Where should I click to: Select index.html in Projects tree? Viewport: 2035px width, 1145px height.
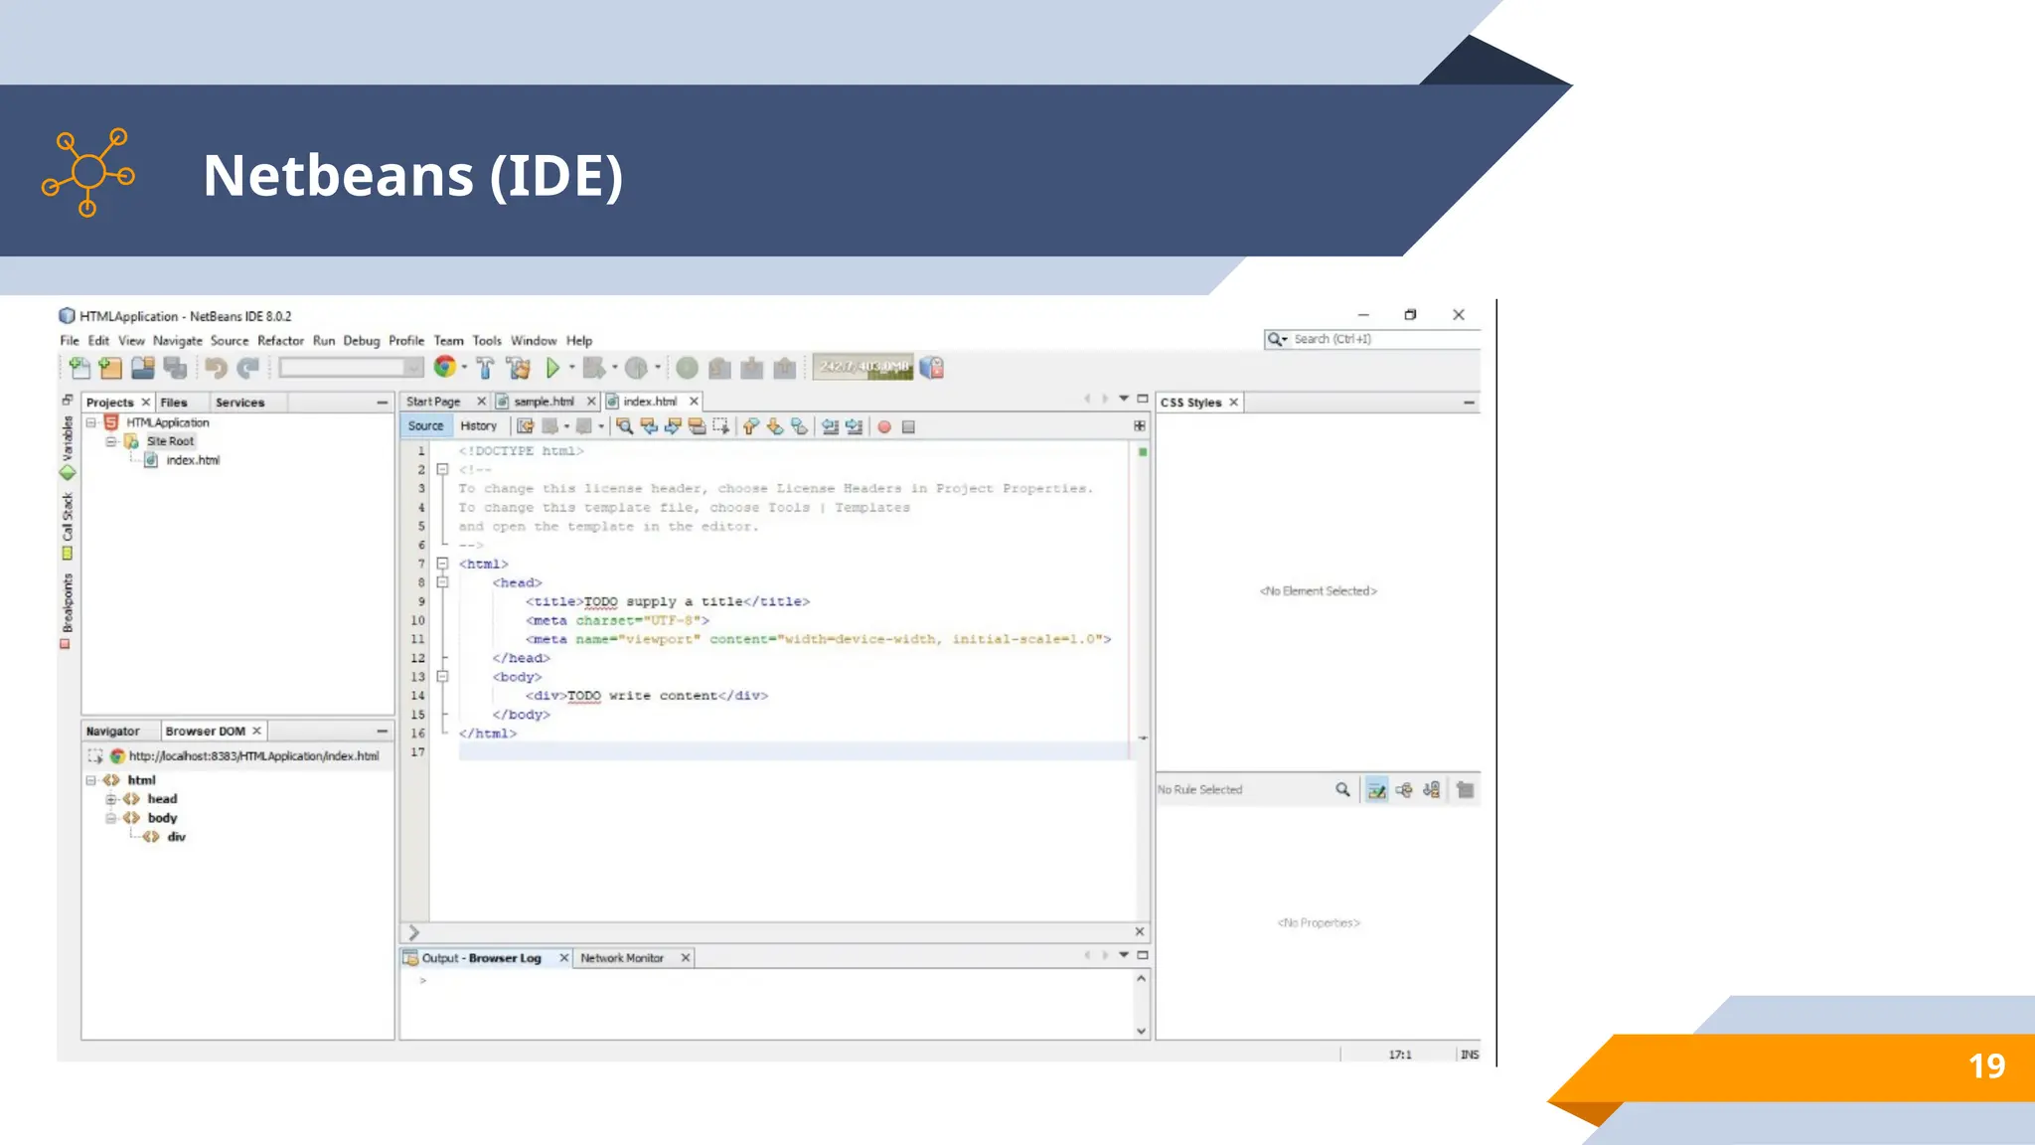(193, 460)
